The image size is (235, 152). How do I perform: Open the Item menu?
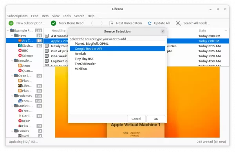point(45,16)
